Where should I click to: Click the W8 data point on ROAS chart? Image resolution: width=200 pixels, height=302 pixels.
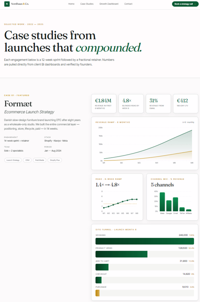(137, 199)
